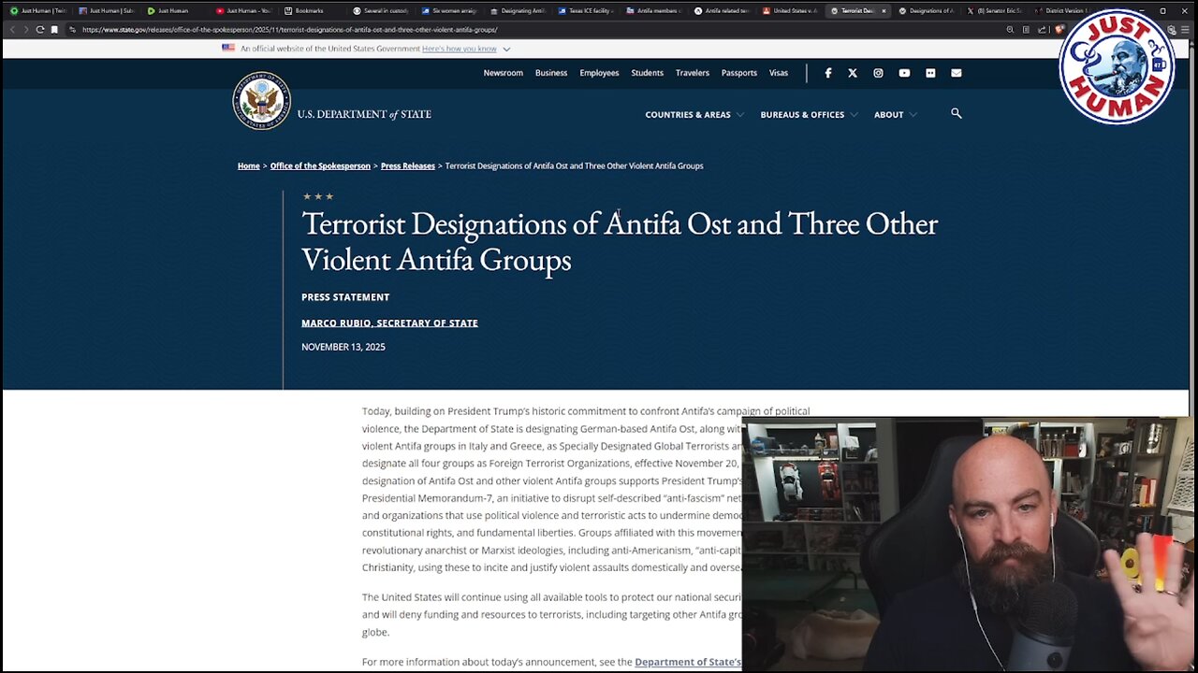The image size is (1198, 673).
Task: Open the State Department Instagram icon
Action: click(x=878, y=73)
